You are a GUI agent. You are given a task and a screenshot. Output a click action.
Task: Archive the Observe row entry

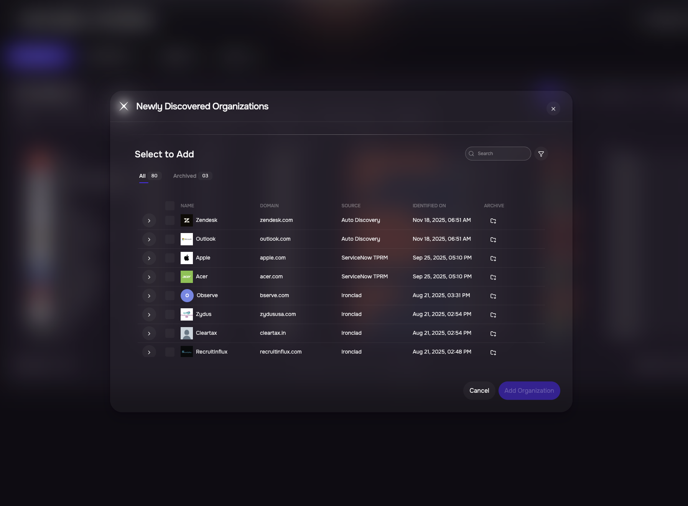tap(493, 296)
